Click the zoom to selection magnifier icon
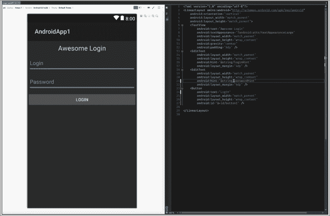 (x=145, y=16)
